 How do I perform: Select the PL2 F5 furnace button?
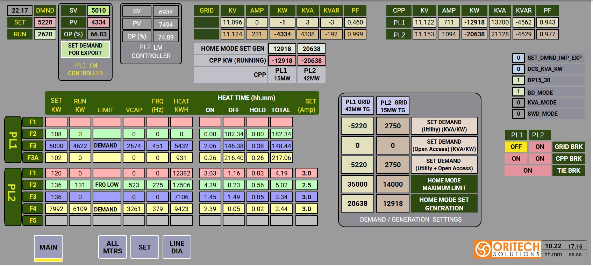(33, 221)
